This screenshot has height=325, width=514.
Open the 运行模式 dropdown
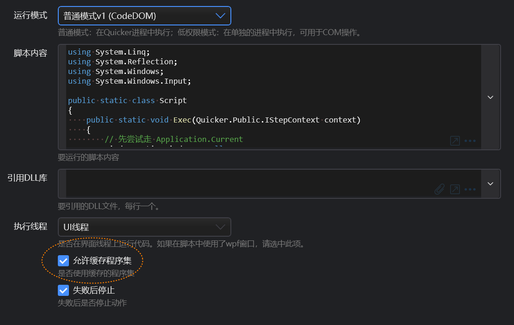[144, 16]
